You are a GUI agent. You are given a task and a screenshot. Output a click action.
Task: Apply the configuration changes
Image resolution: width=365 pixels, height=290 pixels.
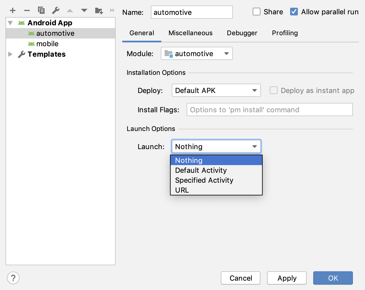click(287, 278)
